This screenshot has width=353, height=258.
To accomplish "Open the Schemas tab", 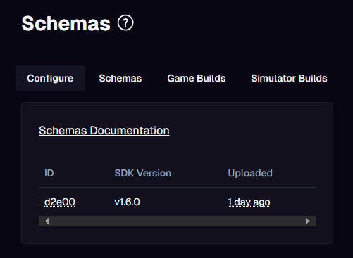I will tap(120, 78).
